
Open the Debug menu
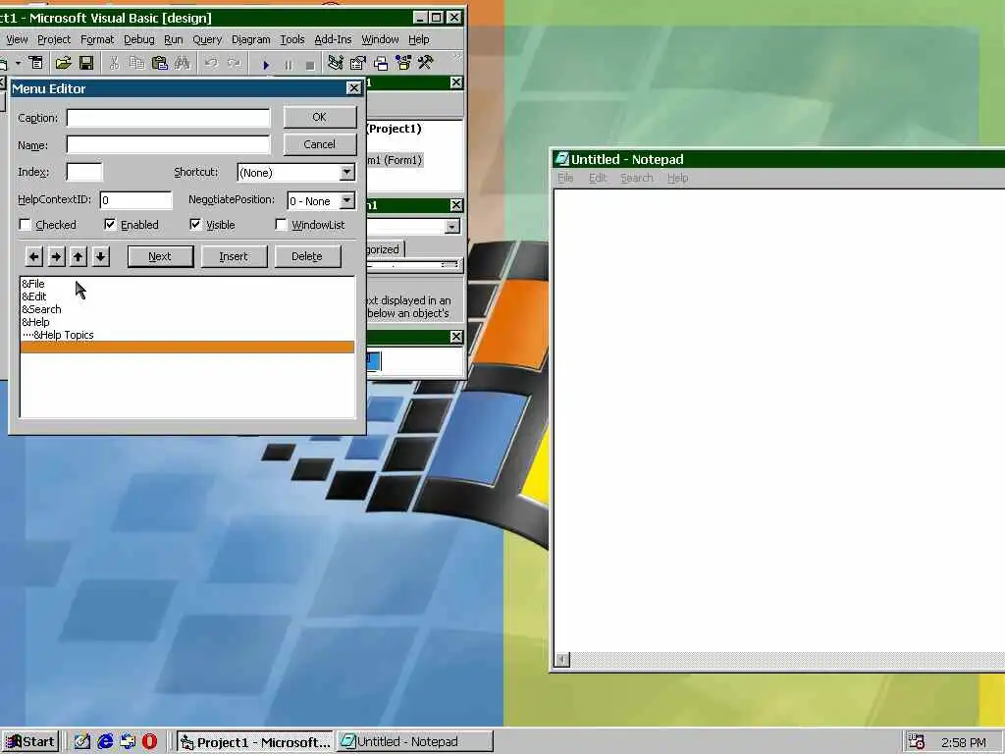pos(139,39)
